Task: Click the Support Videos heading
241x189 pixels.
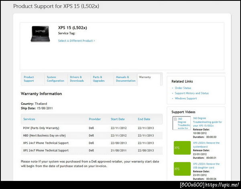Action: tap(184, 112)
